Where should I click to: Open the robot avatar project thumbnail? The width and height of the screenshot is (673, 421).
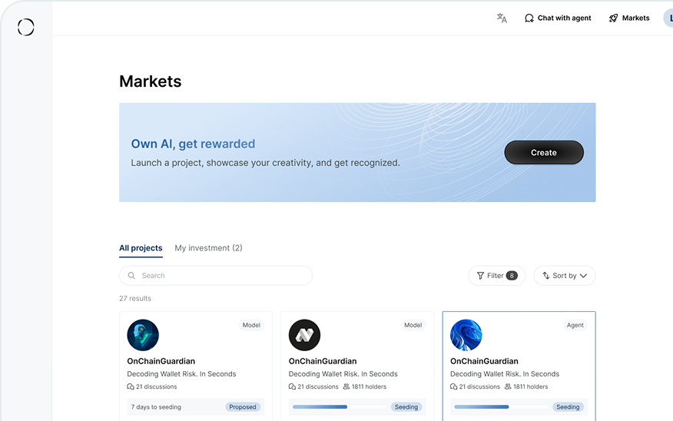click(143, 335)
